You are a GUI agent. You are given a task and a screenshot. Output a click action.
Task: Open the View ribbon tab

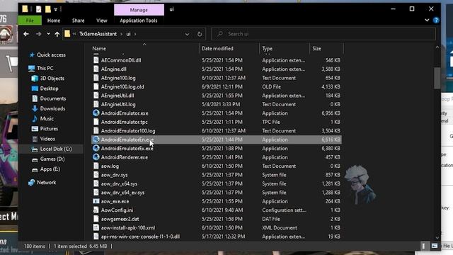(102, 21)
